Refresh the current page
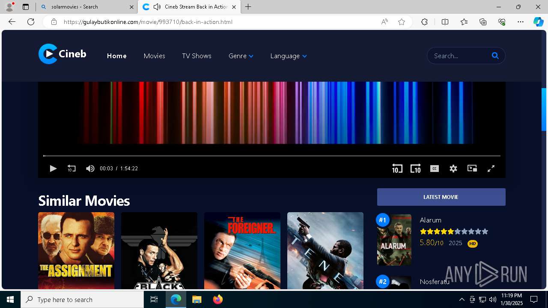 [31, 22]
